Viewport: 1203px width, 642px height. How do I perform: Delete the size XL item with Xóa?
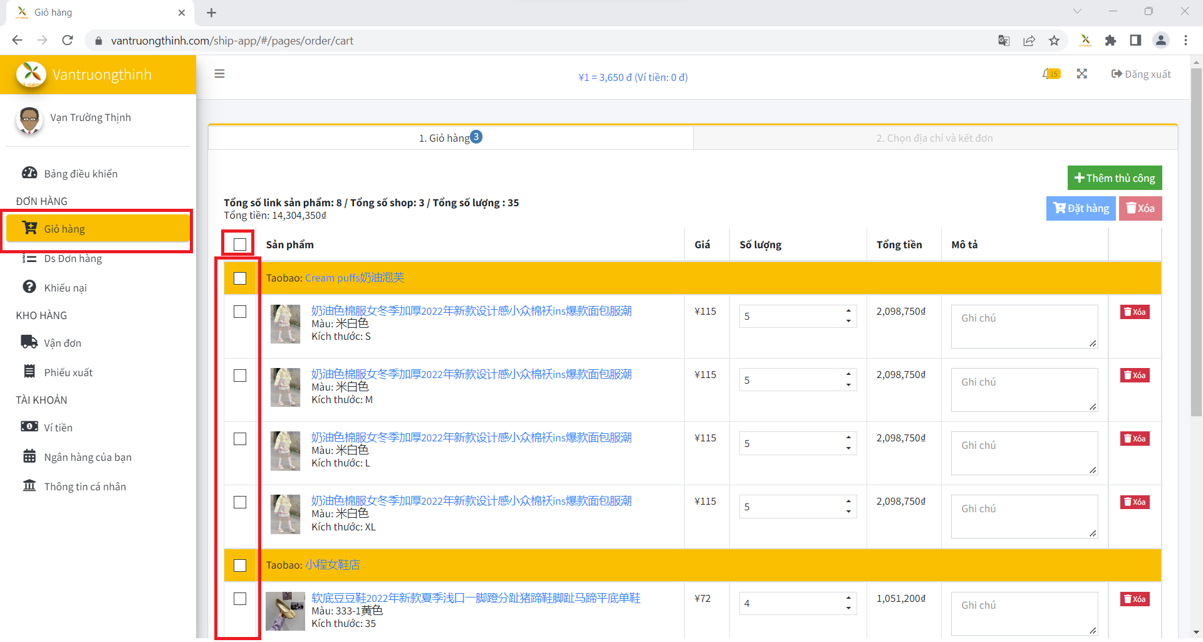pyautogui.click(x=1135, y=502)
